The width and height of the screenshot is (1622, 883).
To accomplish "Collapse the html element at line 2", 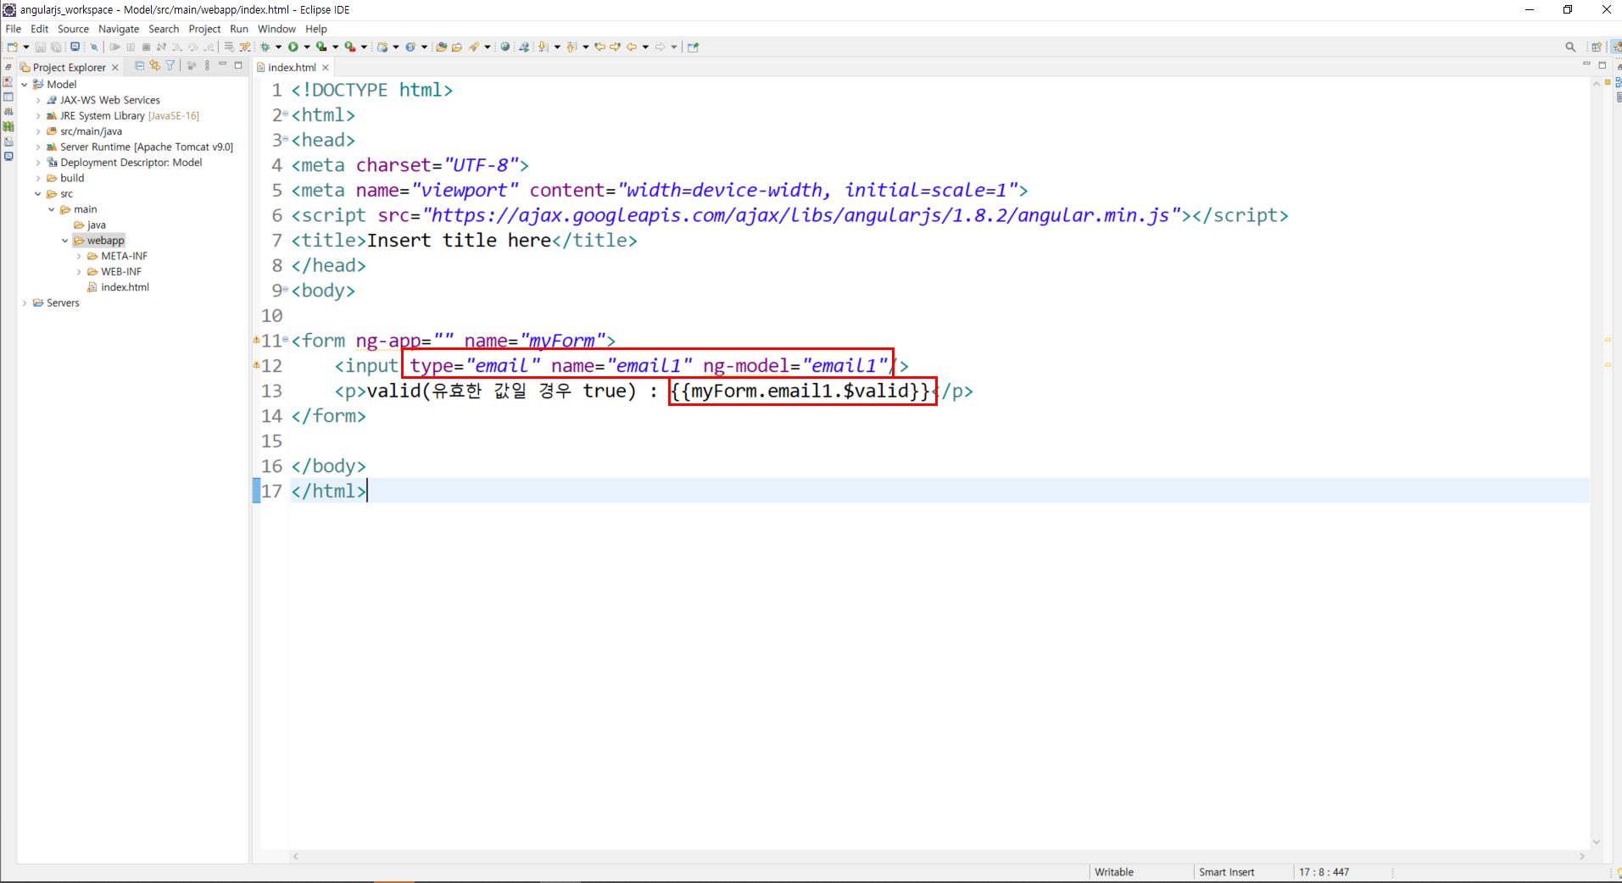I will tap(286, 114).
